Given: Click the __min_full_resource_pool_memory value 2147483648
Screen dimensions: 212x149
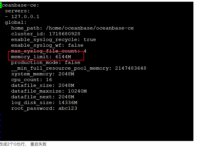Looking at the screenshot, I should pos(131,68).
